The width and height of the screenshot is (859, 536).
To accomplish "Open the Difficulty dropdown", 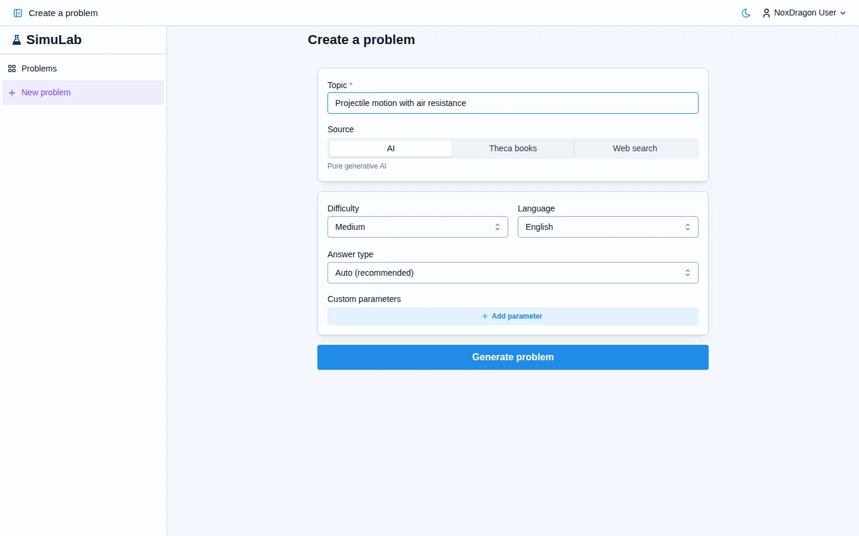I will pyautogui.click(x=418, y=227).
